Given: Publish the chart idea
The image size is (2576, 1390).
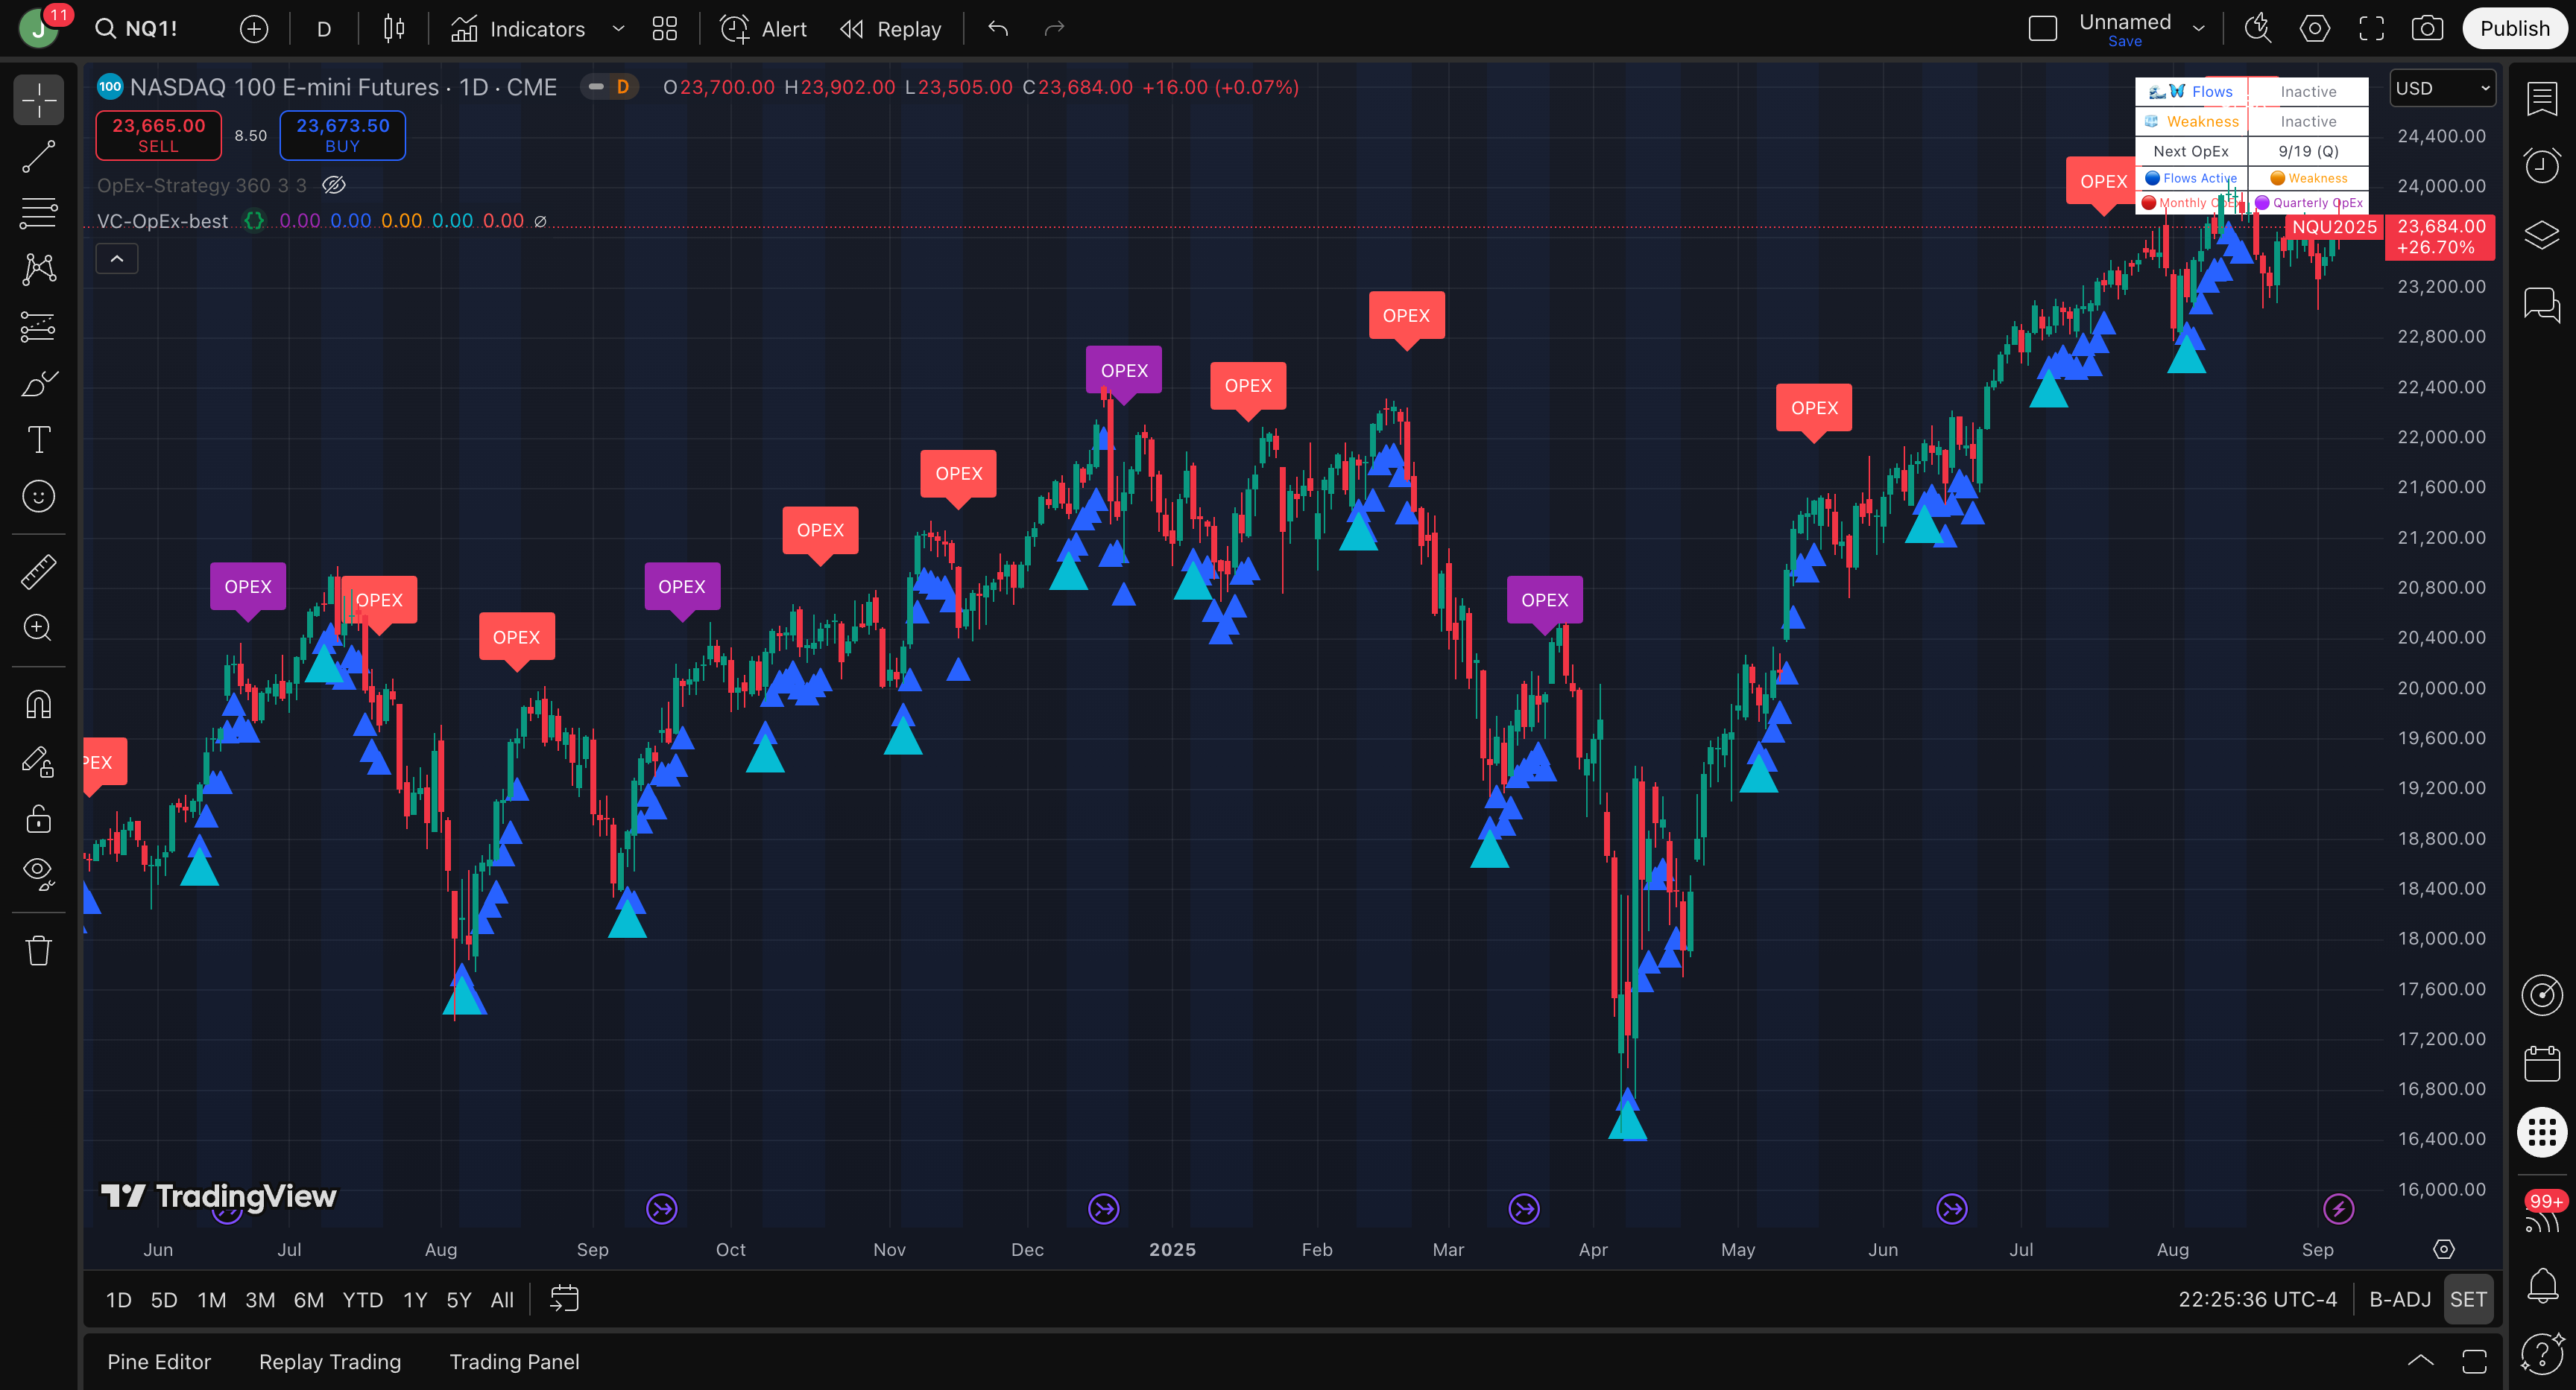Looking at the screenshot, I should point(2514,29).
